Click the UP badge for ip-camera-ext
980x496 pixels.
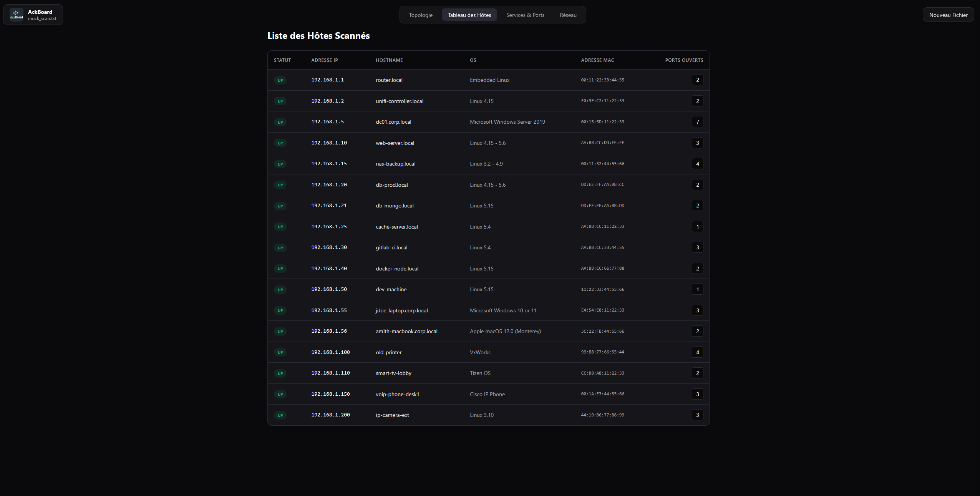[x=280, y=415]
